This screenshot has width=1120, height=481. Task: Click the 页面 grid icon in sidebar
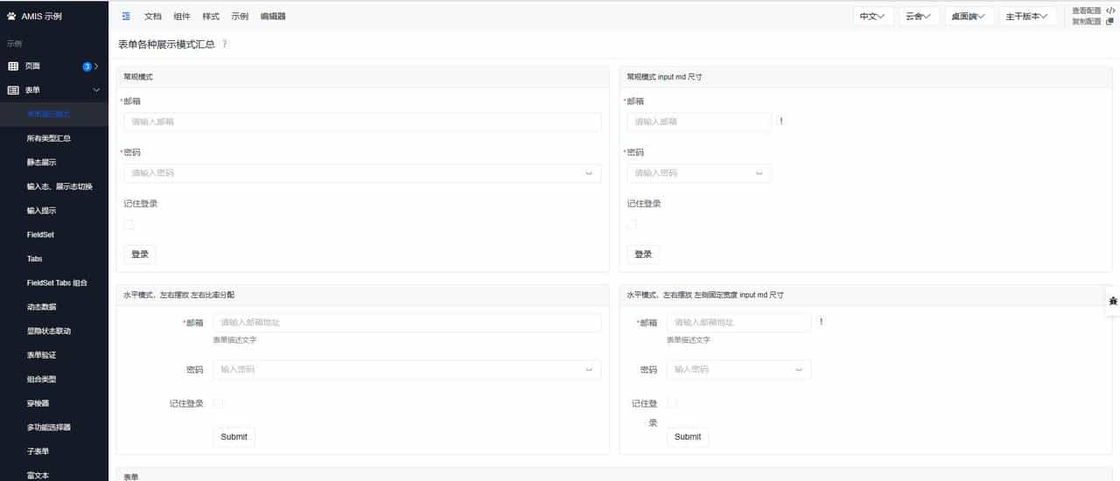tap(13, 66)
